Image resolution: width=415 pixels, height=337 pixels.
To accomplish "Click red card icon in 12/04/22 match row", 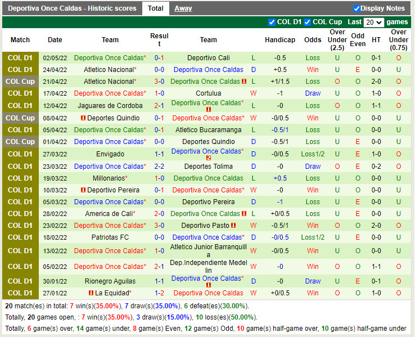I will coord(208,110).
